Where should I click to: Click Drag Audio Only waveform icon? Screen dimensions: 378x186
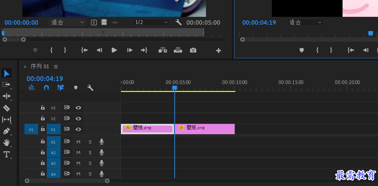[x=115, y=23]
